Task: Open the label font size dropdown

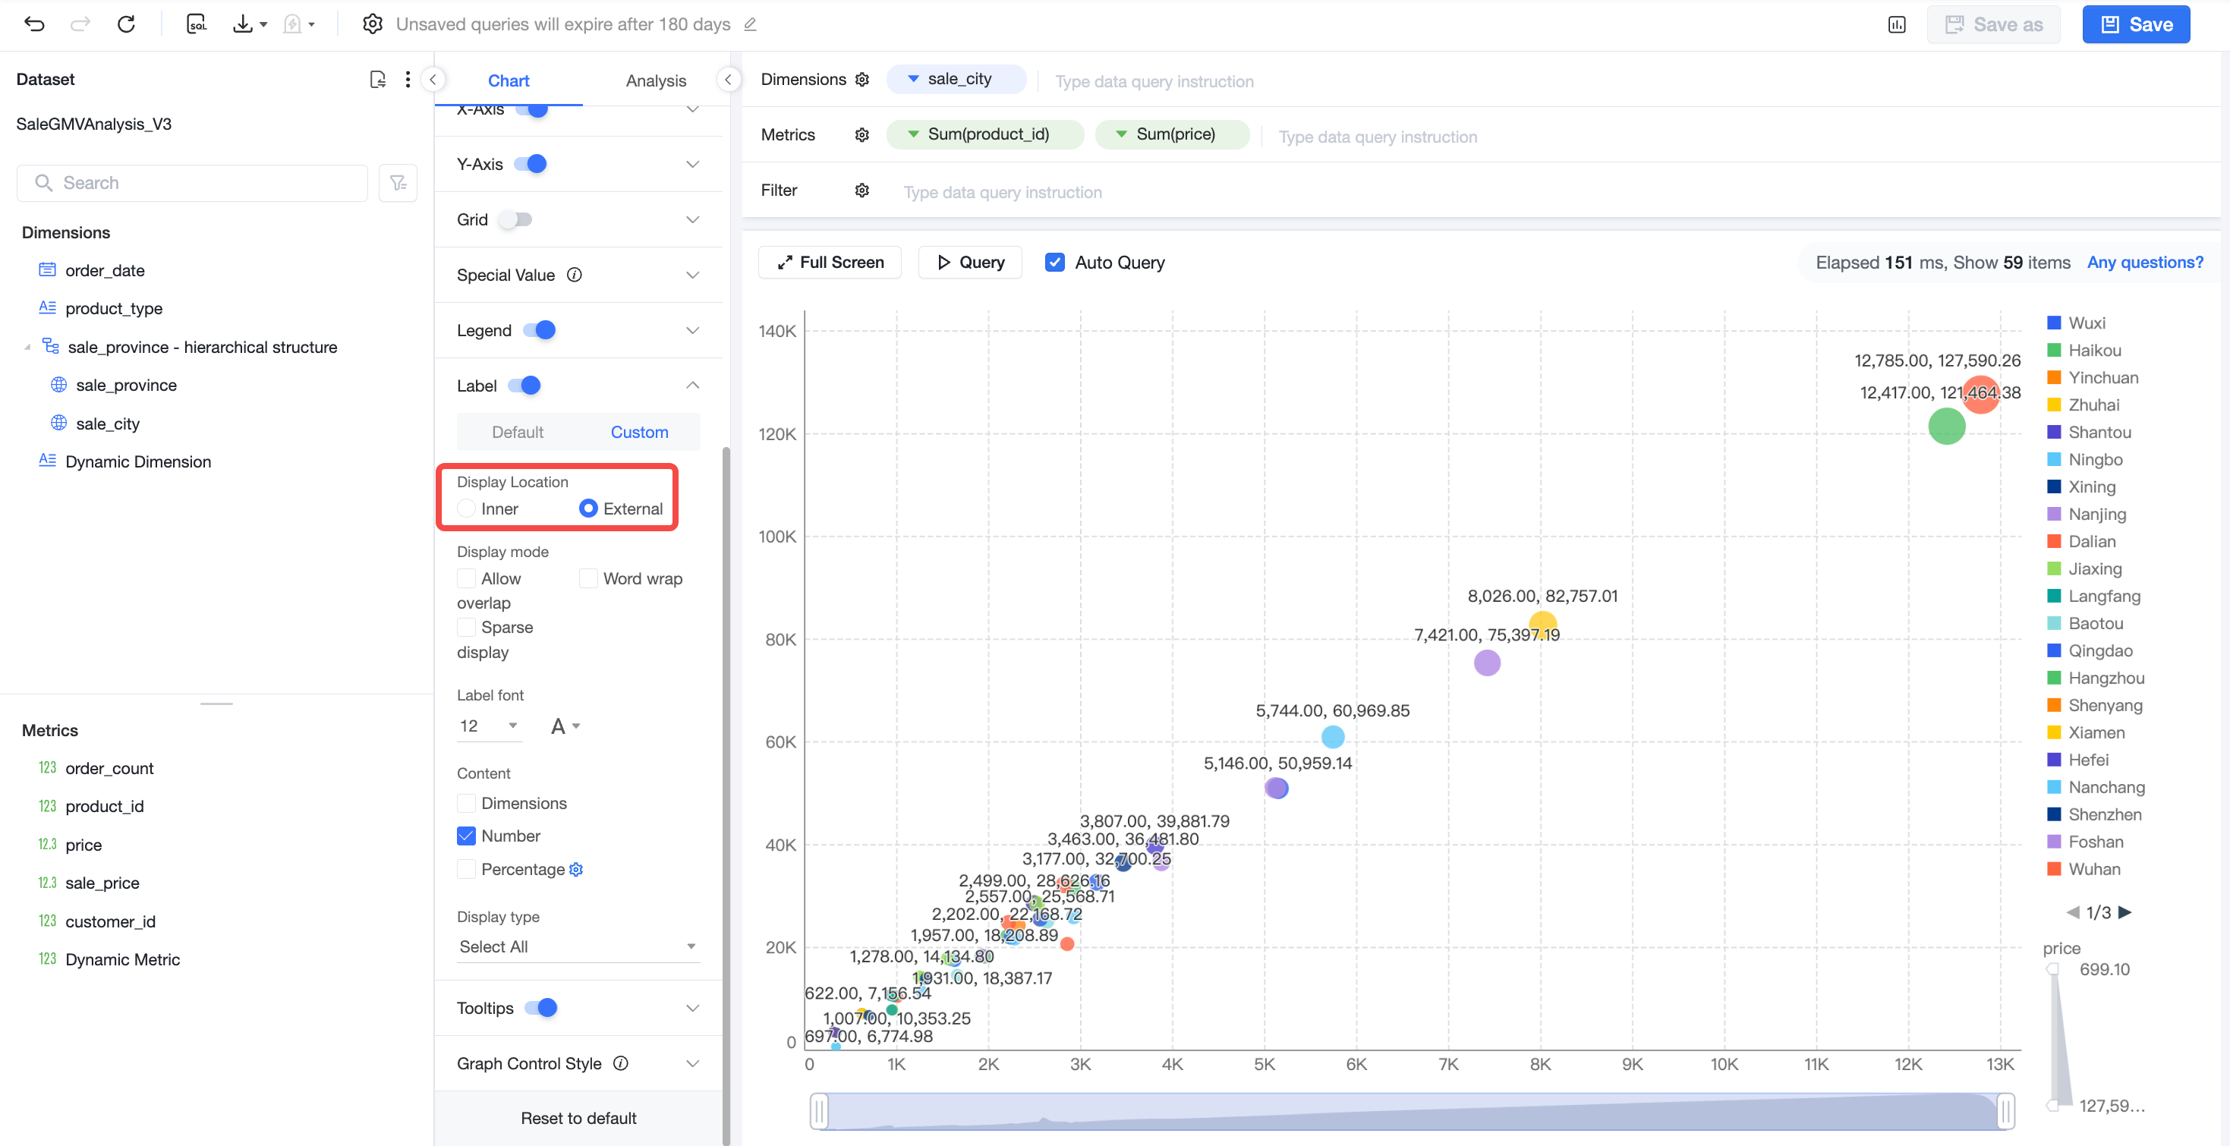Action: pyautogui.click(x=490, y=726)
